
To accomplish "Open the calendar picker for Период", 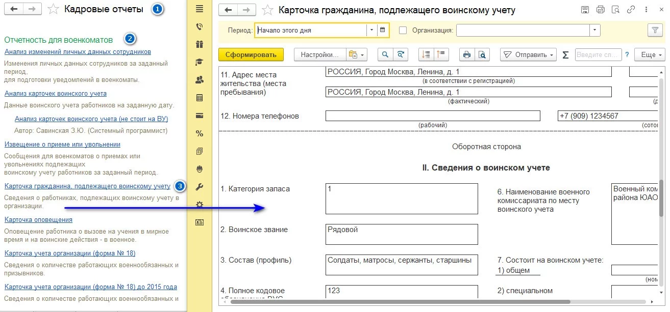I will [383, 30].
